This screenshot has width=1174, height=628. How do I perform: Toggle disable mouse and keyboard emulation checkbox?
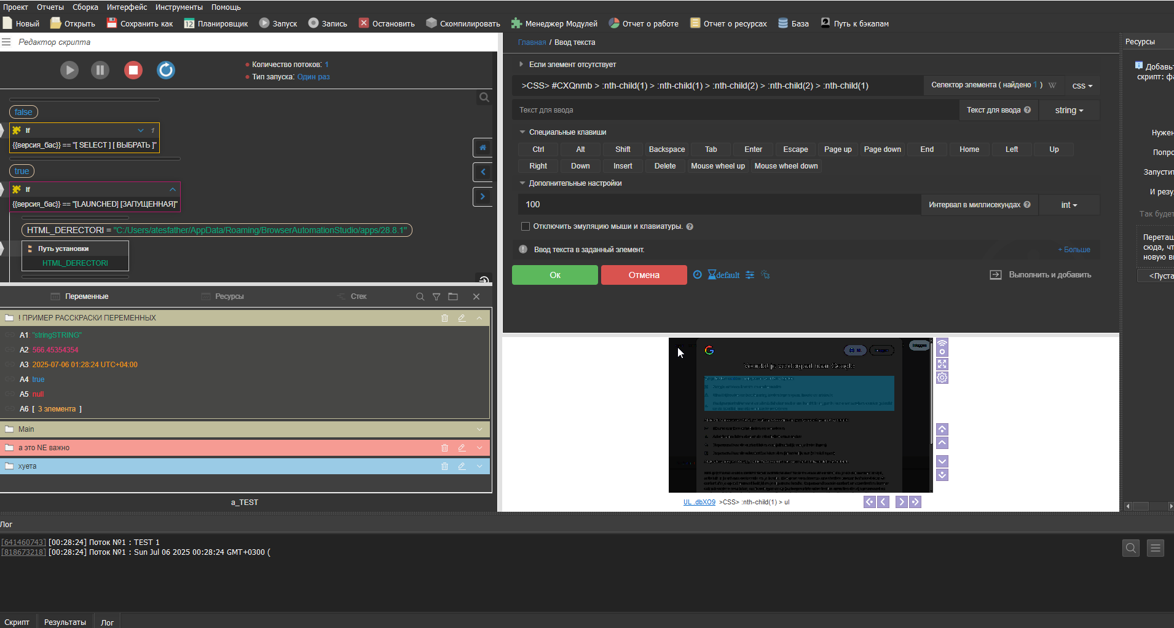[x=526, y=226]
